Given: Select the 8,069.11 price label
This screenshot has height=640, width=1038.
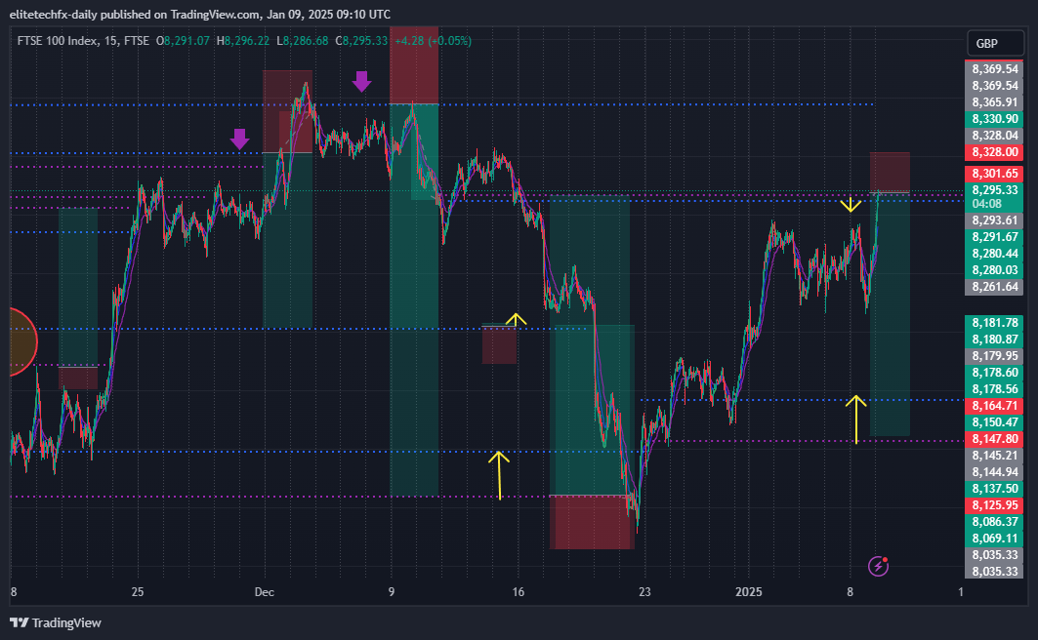Looking at the screenshot, I should click(994, 538).
